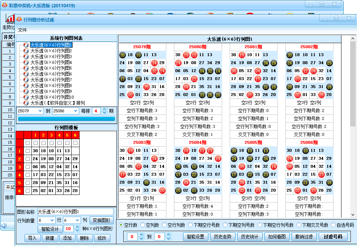Tick the row 1 checkbox in 行列图模板
The width and height of the screenshot is (357, 246).
(x=28, y=151)
